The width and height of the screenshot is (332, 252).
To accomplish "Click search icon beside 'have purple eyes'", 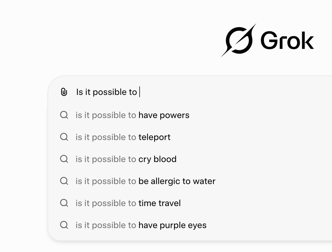I will click(64, 225).
